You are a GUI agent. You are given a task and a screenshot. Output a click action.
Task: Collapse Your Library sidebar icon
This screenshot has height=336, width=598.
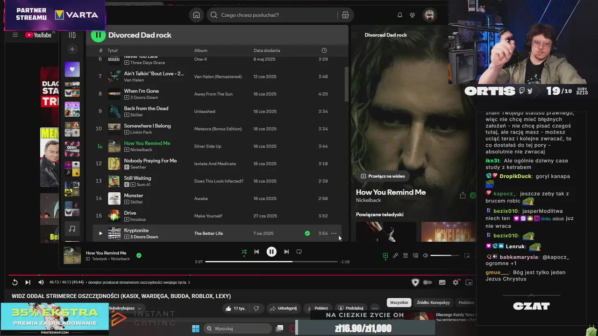(72, 35)
